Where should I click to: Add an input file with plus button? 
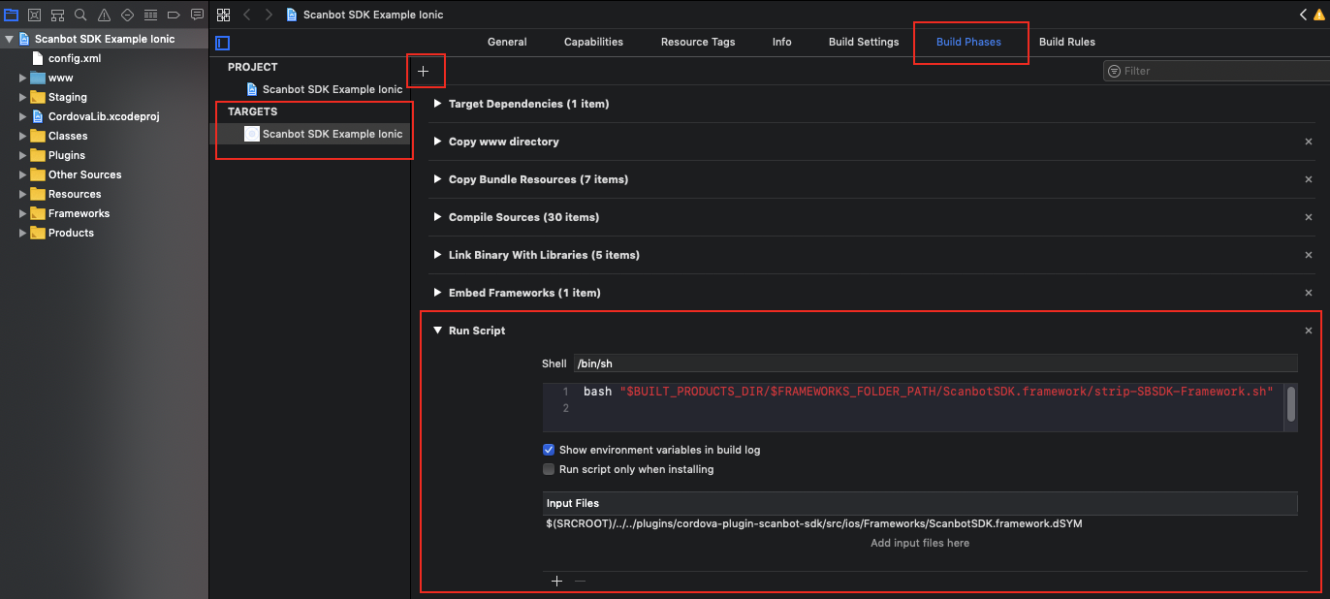[x=556, y=581]
